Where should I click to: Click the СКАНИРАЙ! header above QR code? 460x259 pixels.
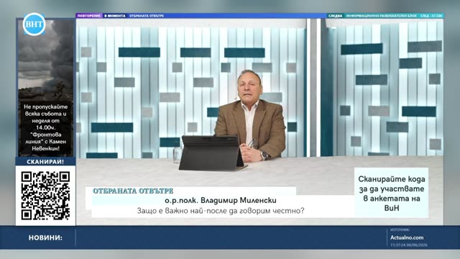click(x=45, y=161)
